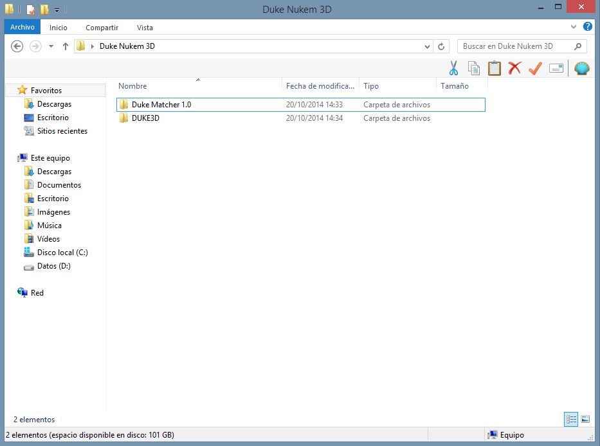The width and height of the screenshot is (600, 446).
Task: Sort by Fecha de modificación column header
Action: click(320, 86)
